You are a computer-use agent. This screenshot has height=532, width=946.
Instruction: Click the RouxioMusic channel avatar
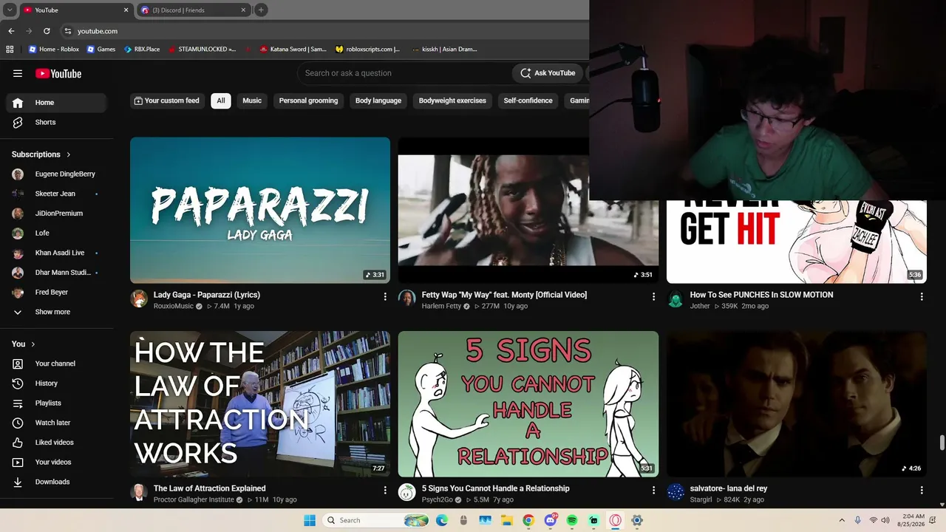tap(139, 299)
